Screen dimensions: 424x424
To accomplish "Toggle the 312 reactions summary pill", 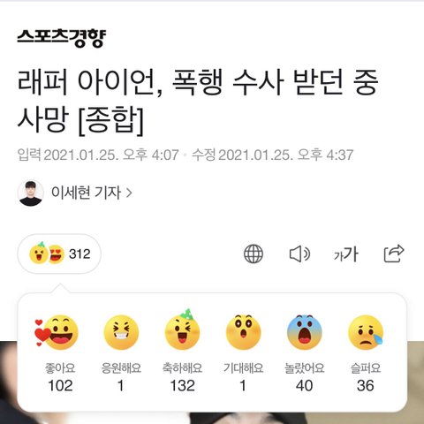I will point(59,254).
